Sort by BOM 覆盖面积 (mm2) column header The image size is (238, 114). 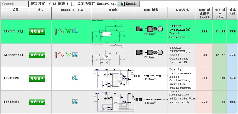204,13
